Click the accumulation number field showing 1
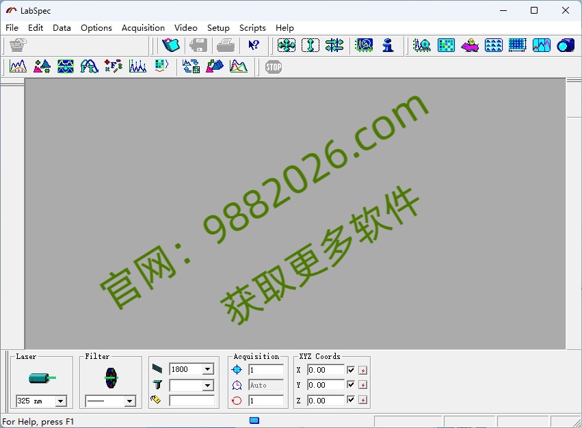 (266, 401)
